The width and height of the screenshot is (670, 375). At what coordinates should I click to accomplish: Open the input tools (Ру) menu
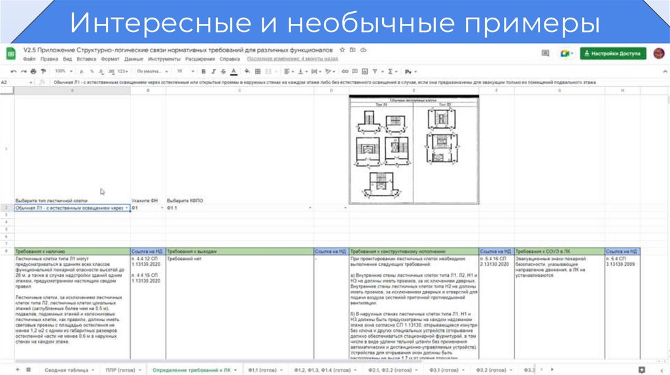click(x=411, y=72)
